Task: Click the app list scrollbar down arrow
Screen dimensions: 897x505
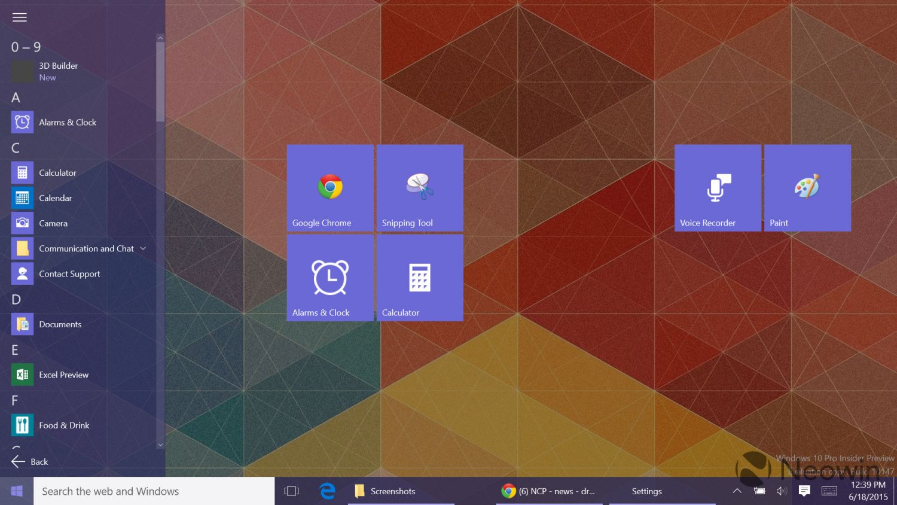Action: tap(160, 445)
